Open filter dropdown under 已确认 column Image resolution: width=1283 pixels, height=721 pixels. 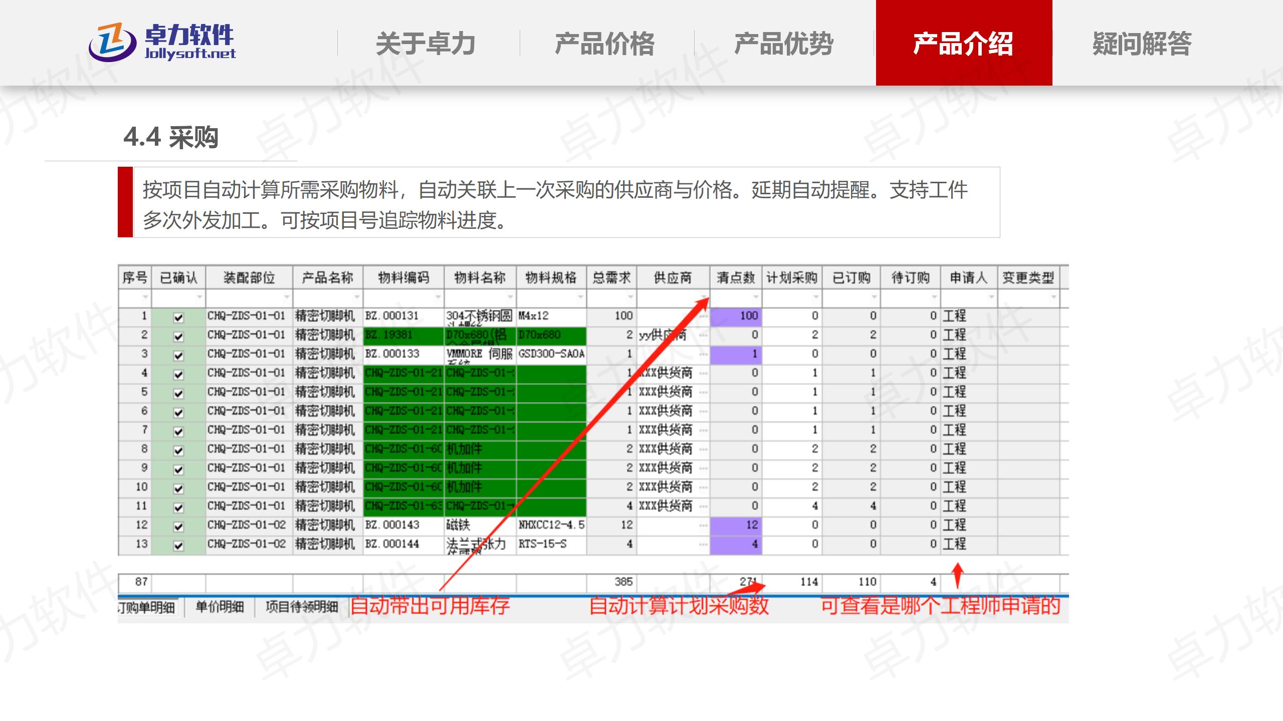click(199, 297)
